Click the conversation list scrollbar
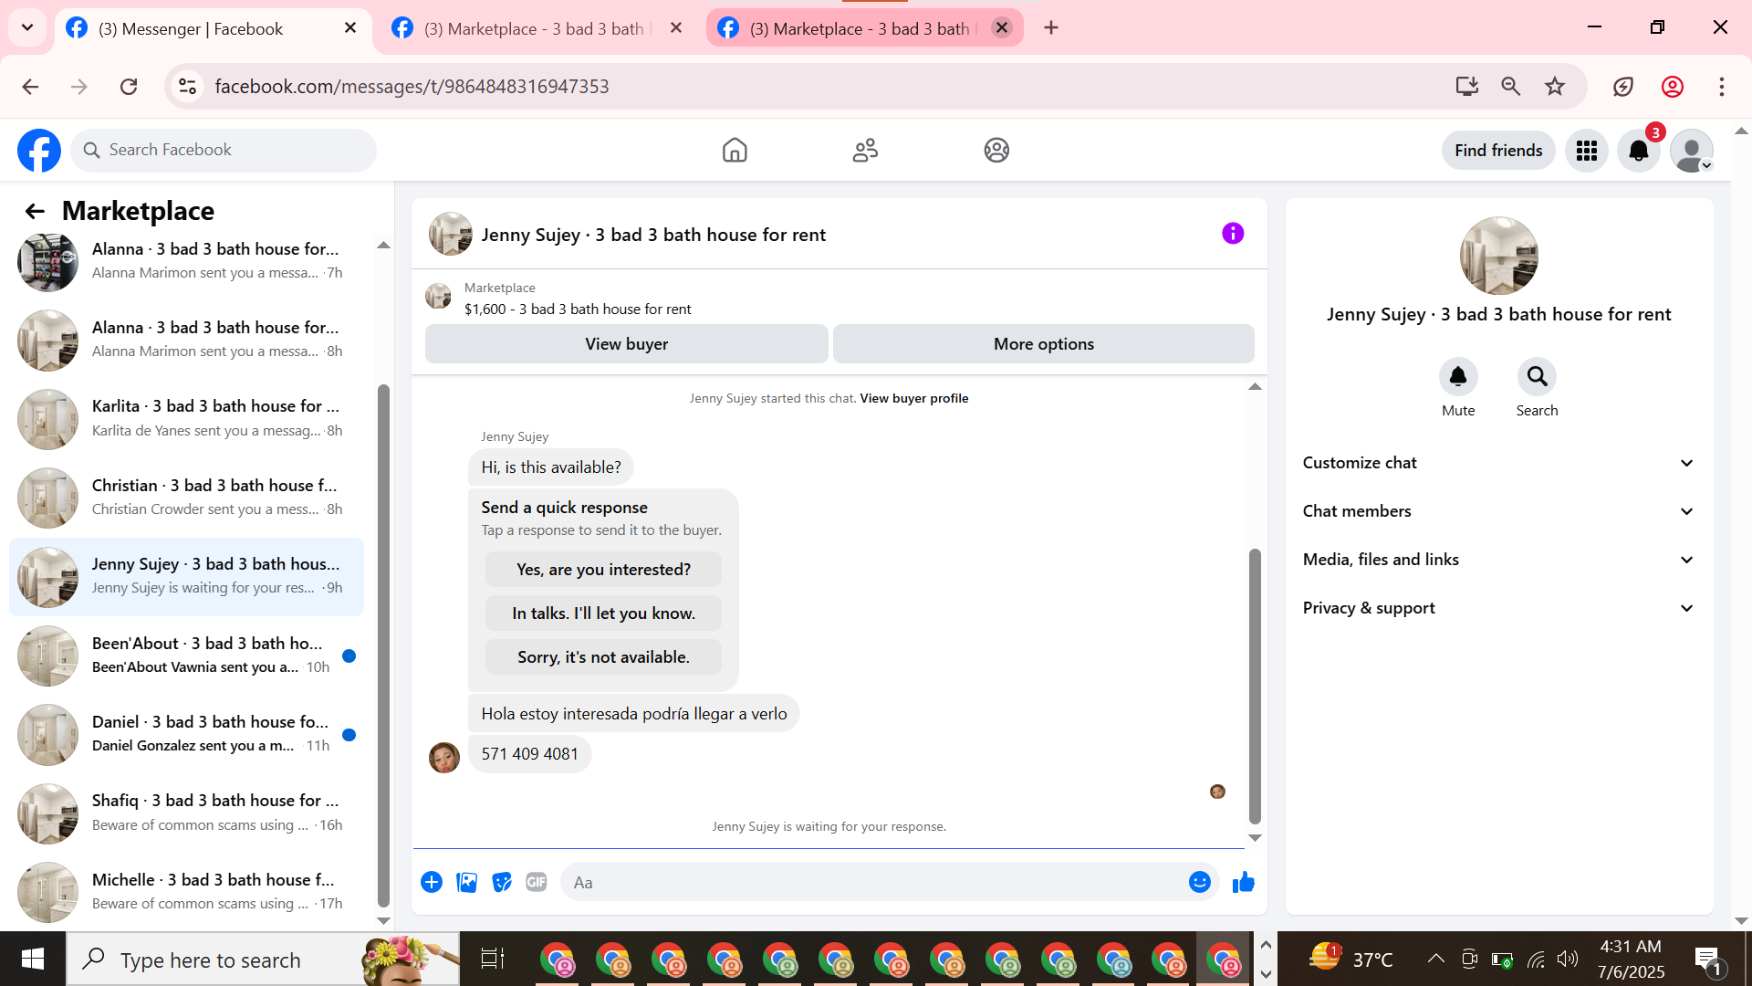The width and height of the screenshot is (1752, 986). pos(383,646)
